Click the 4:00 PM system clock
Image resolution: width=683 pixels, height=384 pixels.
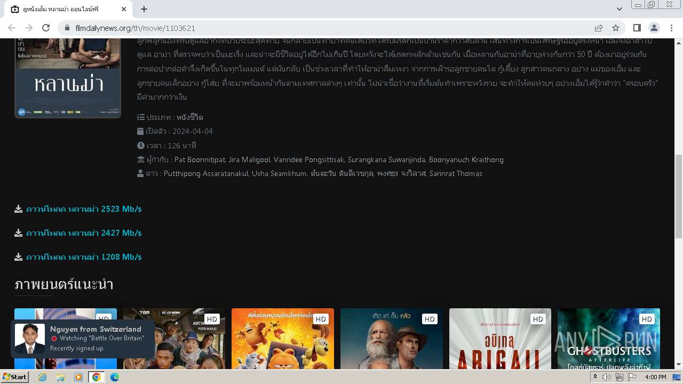[656, 377]
